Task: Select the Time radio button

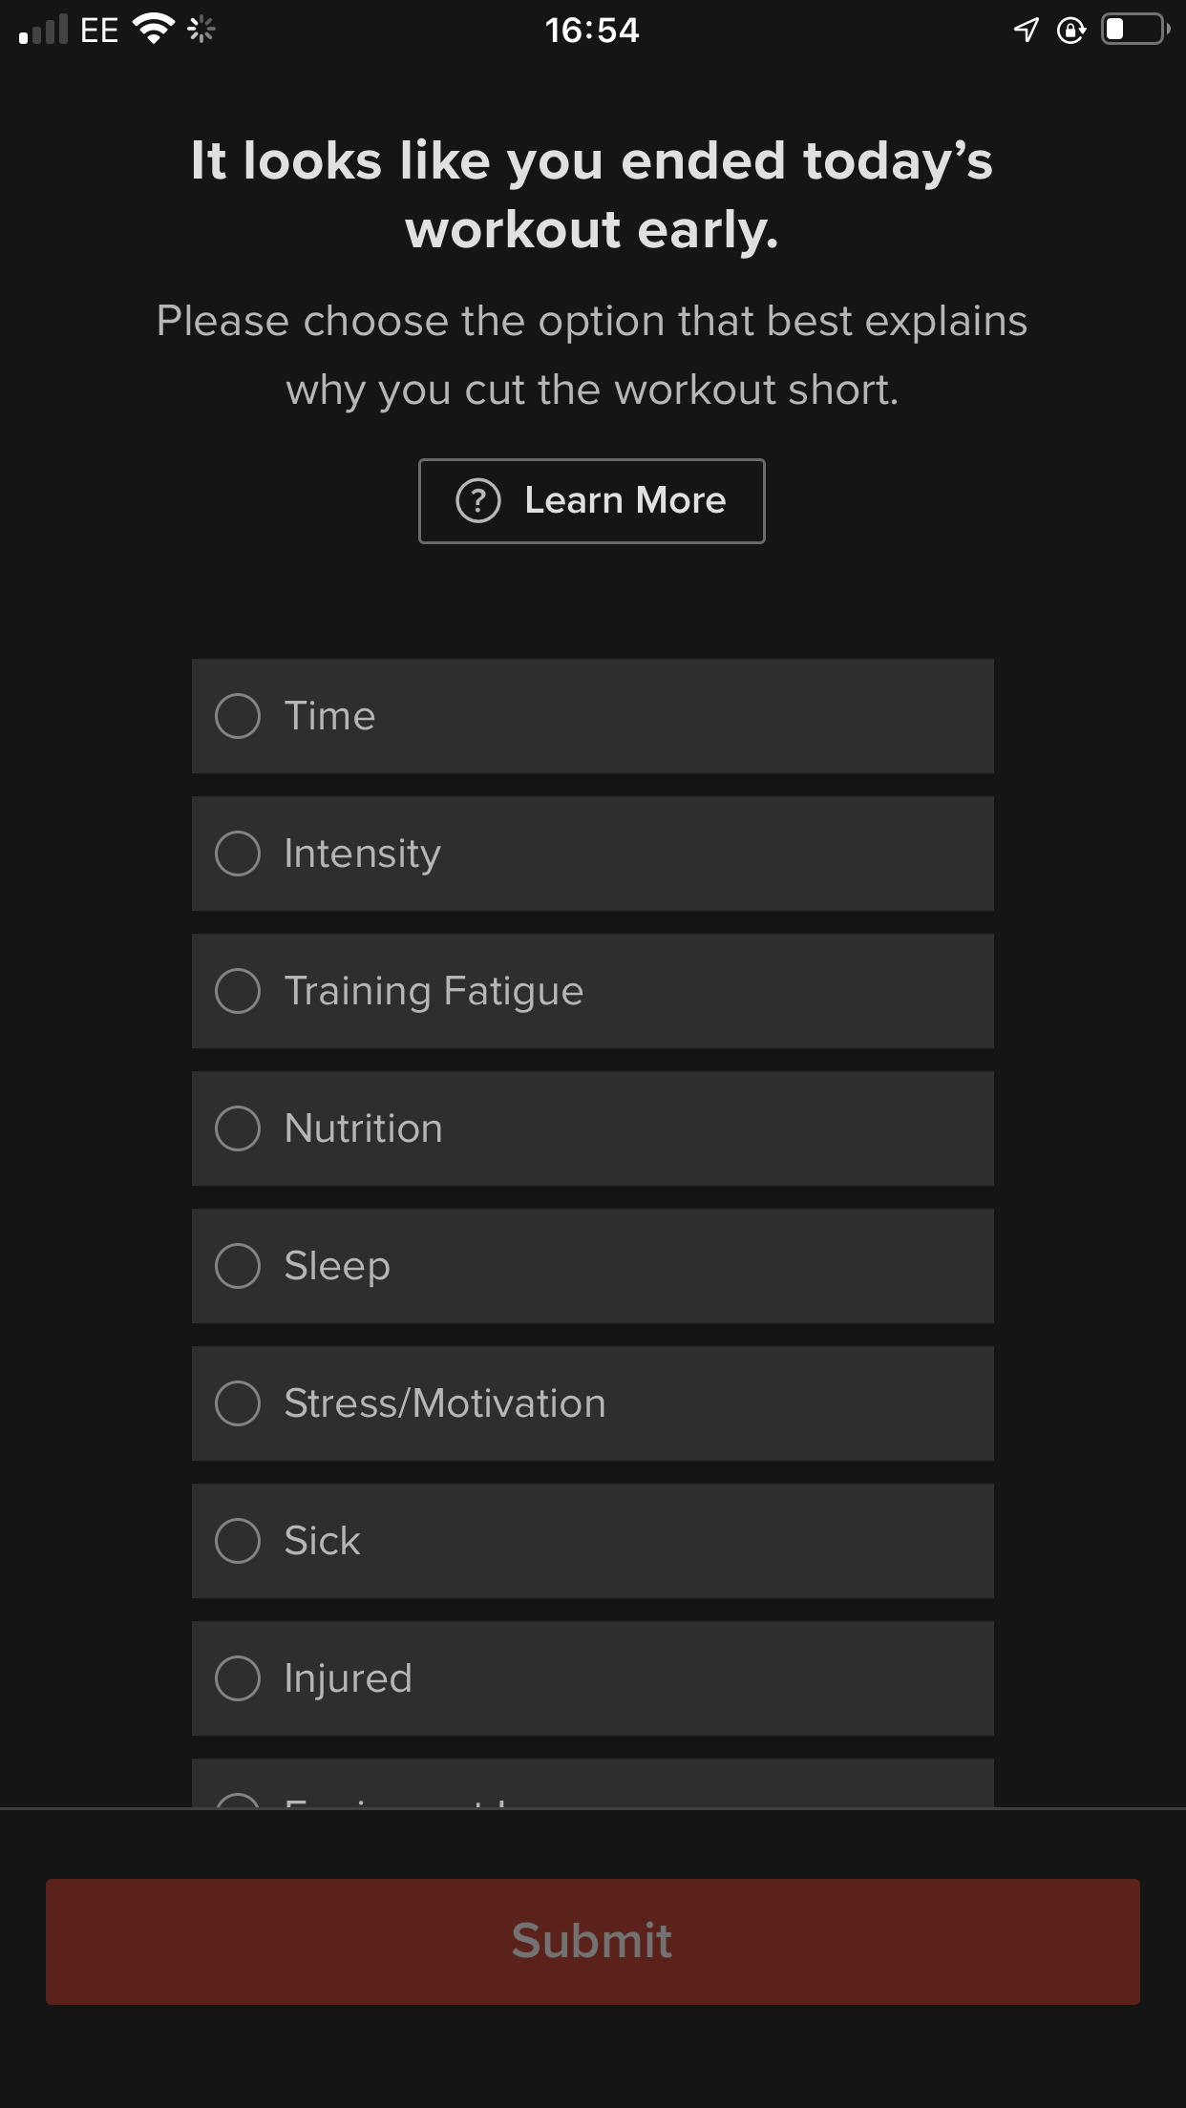Action: pos(238,716)
